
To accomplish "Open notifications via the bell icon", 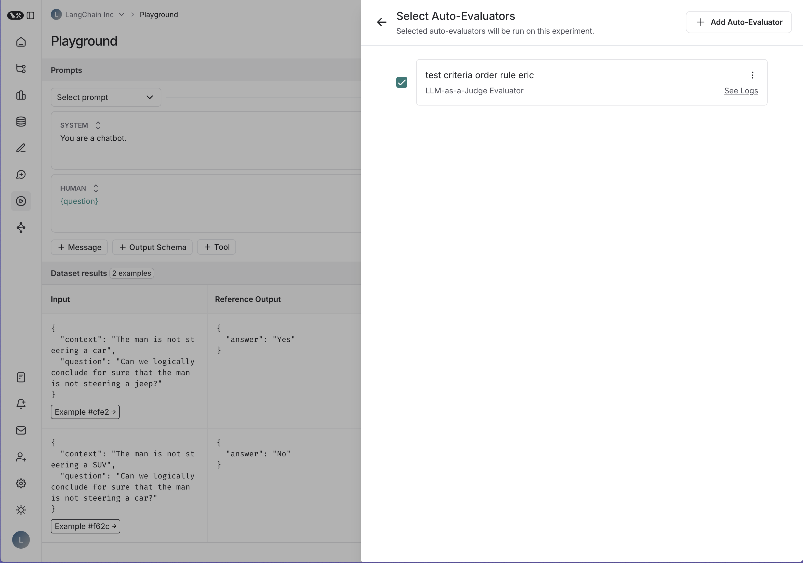I will [21, 404].
